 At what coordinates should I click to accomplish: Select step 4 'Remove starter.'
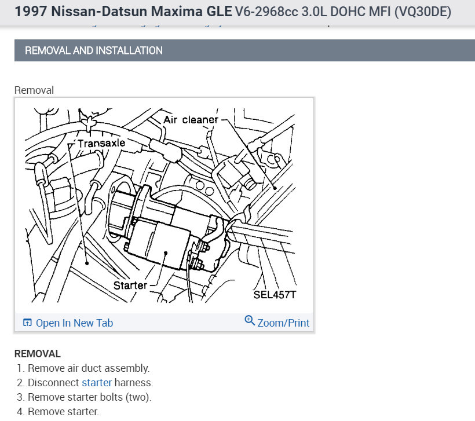tap(63, 412)
